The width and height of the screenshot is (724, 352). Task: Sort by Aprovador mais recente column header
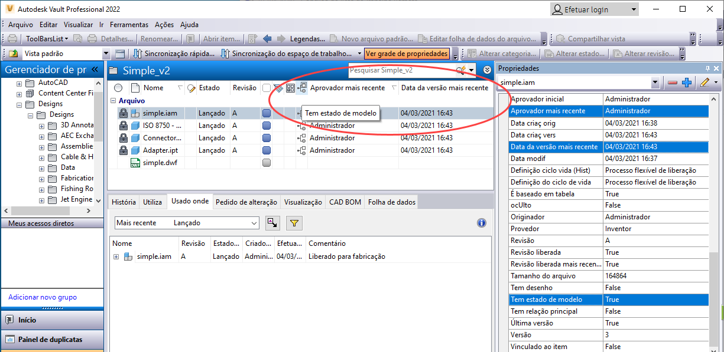click(x=346, y=88)
